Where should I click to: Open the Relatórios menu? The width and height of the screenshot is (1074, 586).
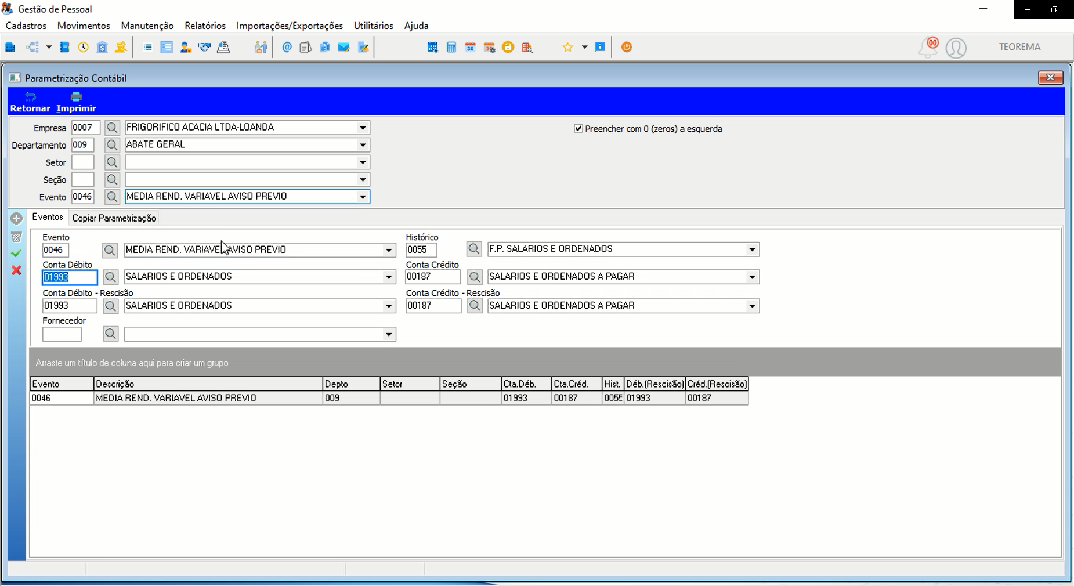(205, 26)
